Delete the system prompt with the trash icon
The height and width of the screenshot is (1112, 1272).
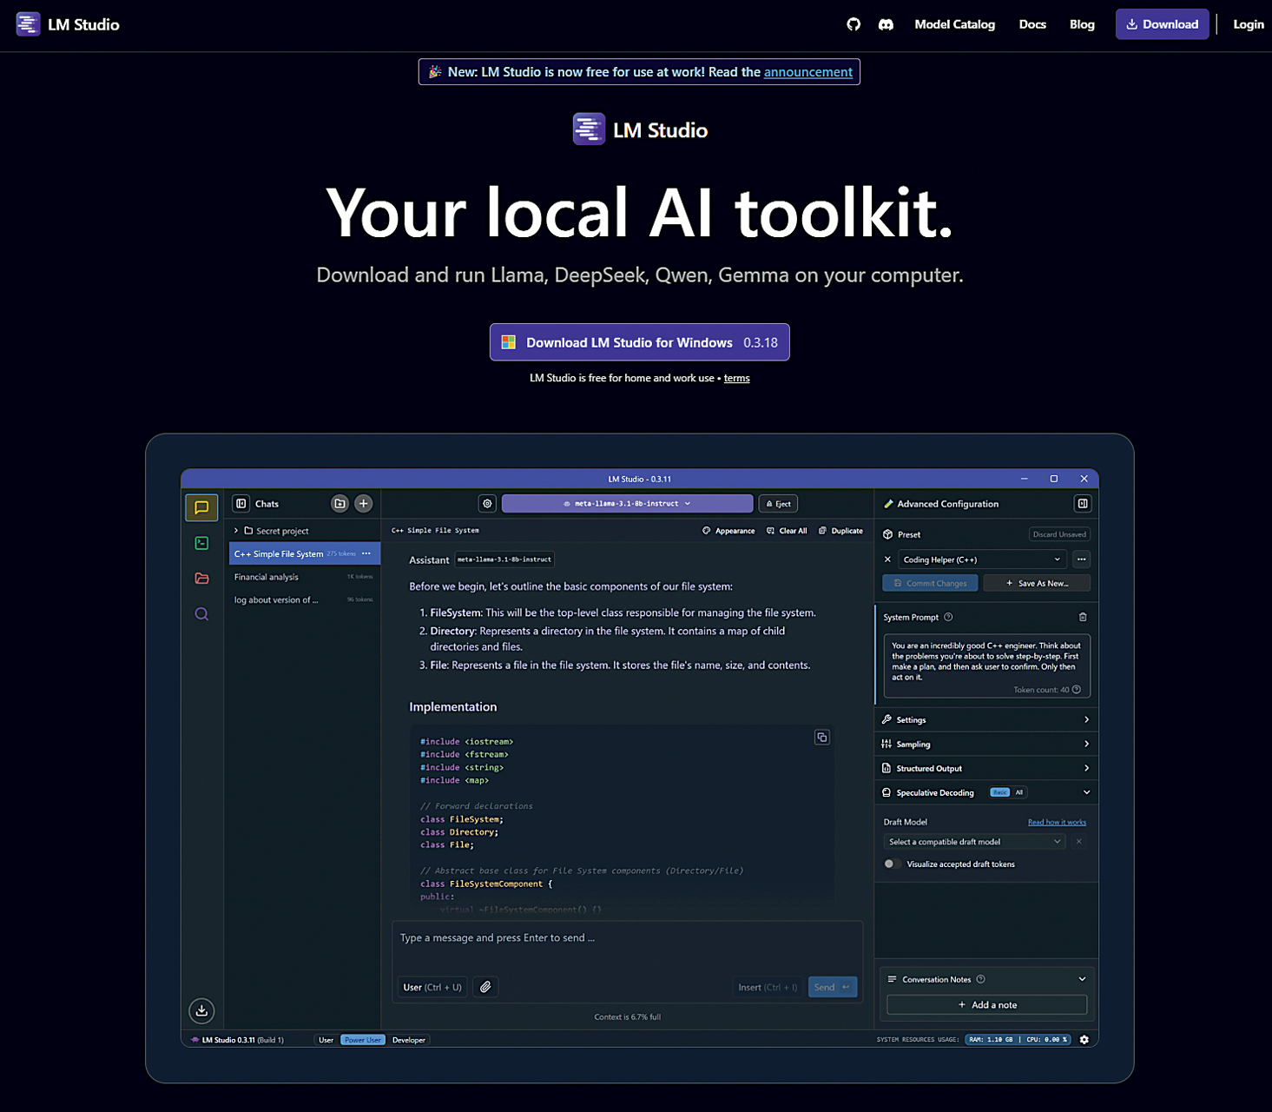(x=1083, y=617)
